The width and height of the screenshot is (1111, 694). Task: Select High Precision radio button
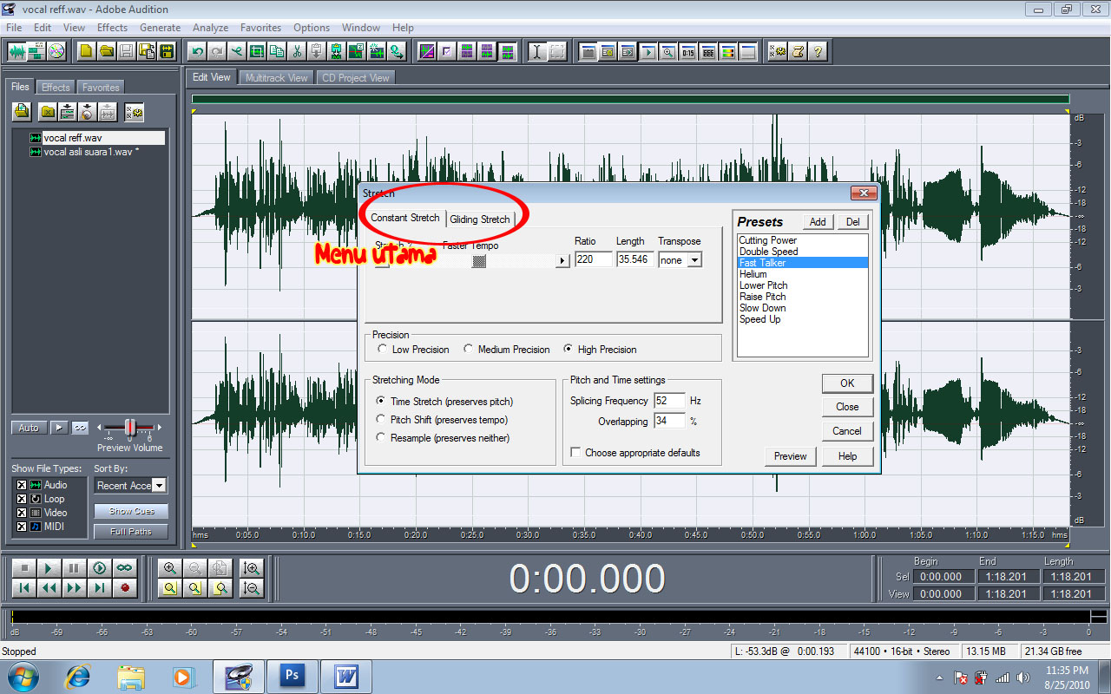tap(569, 350)
